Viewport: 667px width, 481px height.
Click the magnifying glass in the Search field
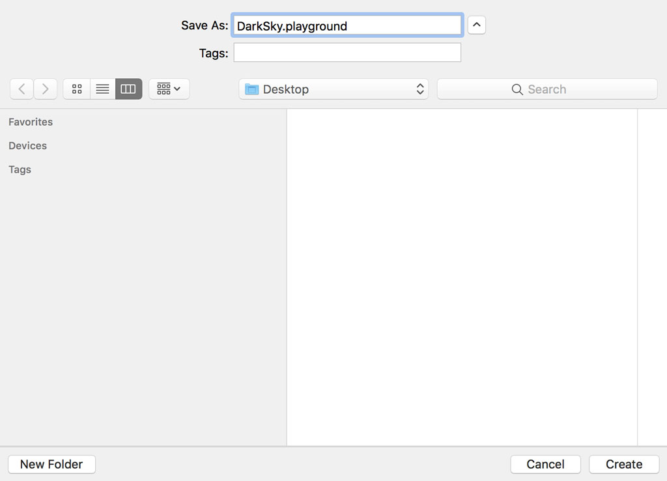click(x=517, y=89)
